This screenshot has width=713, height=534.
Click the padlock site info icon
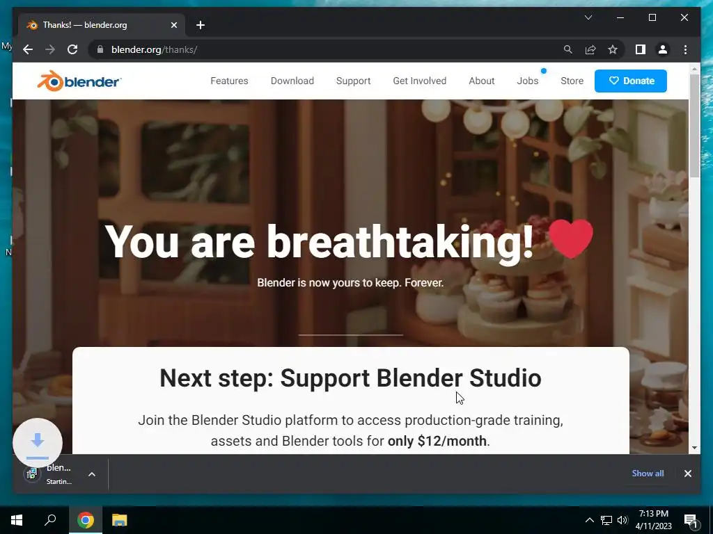(x=100, y=49)
